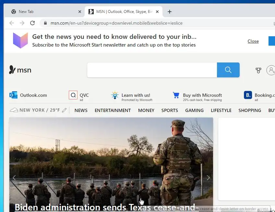Viewport: 275px width, 212px height.
Task: Open the Outlook.com shortcut
Action: pos(28,95)
